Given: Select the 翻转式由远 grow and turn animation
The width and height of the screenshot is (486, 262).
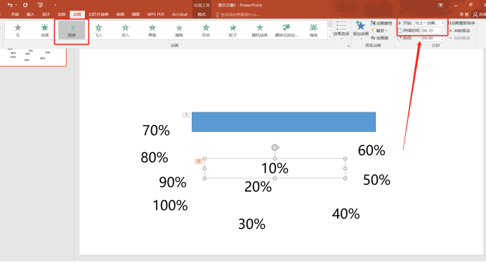Looking at the screenshot, I should pos(287,30).
